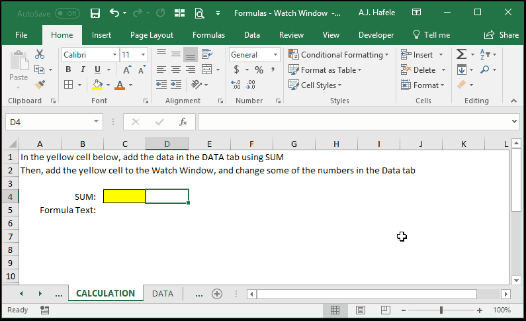Click the Merge & Center icon
This screenshot has width=526, height=321.
tap(206, 69)
